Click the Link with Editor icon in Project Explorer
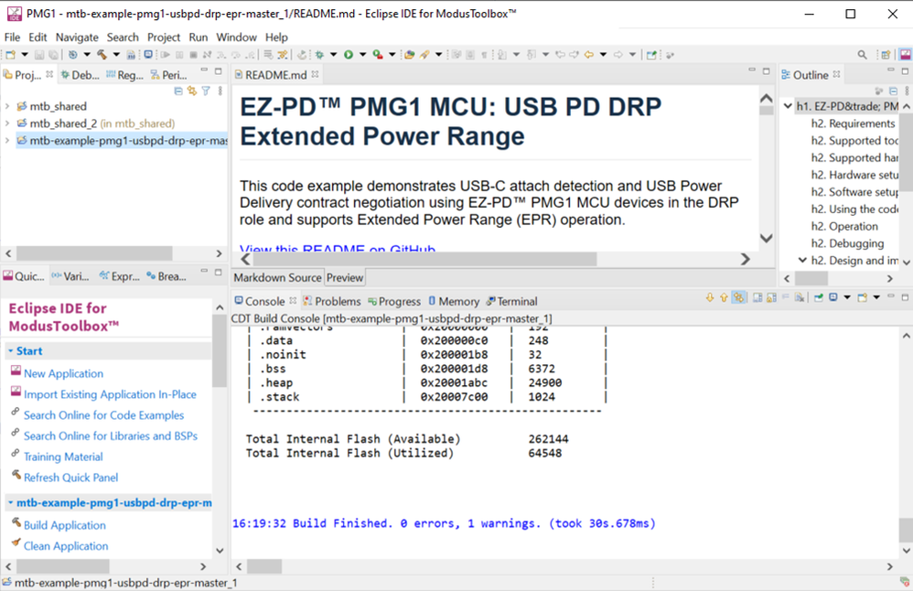Image resolution: width=913 pixels, height=591 pixels. [192, 91]
